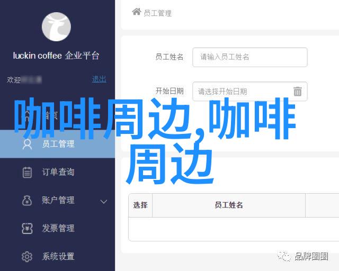
Task: Open the 发票管理 menu item
Action: [57, 228]
